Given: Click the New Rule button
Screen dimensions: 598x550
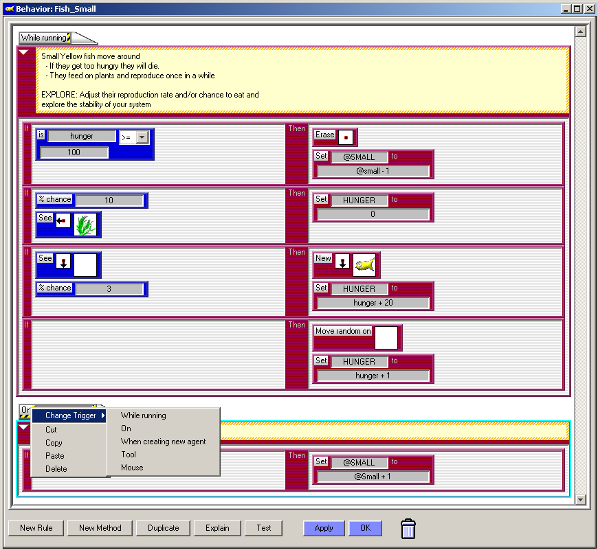Looking at the screenshot, I should pyautogui.click(x=36, y=528).
